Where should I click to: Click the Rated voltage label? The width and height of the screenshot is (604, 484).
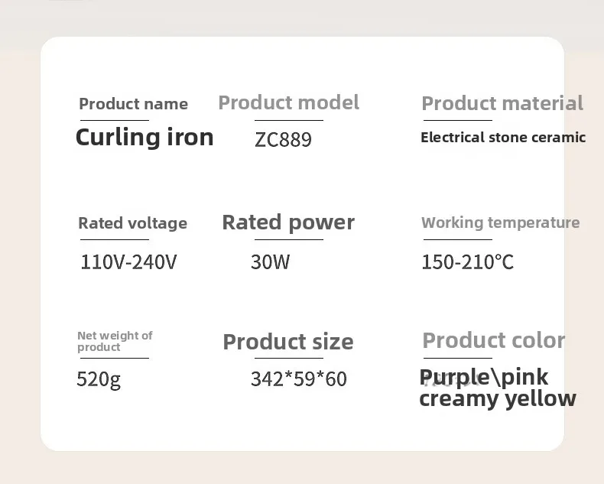(132, 223)
